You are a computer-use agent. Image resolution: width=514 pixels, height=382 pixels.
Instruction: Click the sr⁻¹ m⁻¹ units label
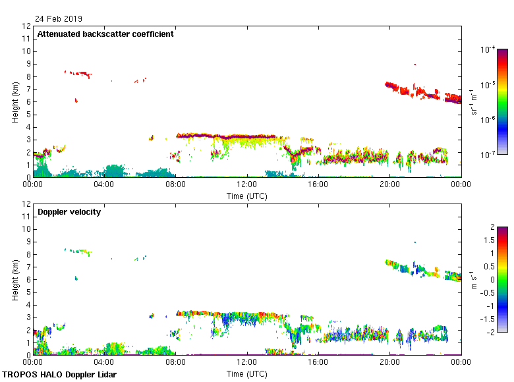(x=474, y=101)
